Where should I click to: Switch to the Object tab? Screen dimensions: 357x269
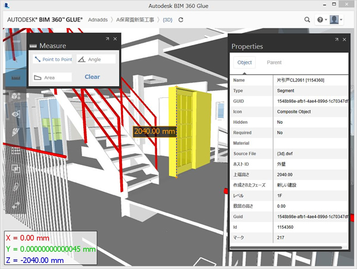pos(245,62)
